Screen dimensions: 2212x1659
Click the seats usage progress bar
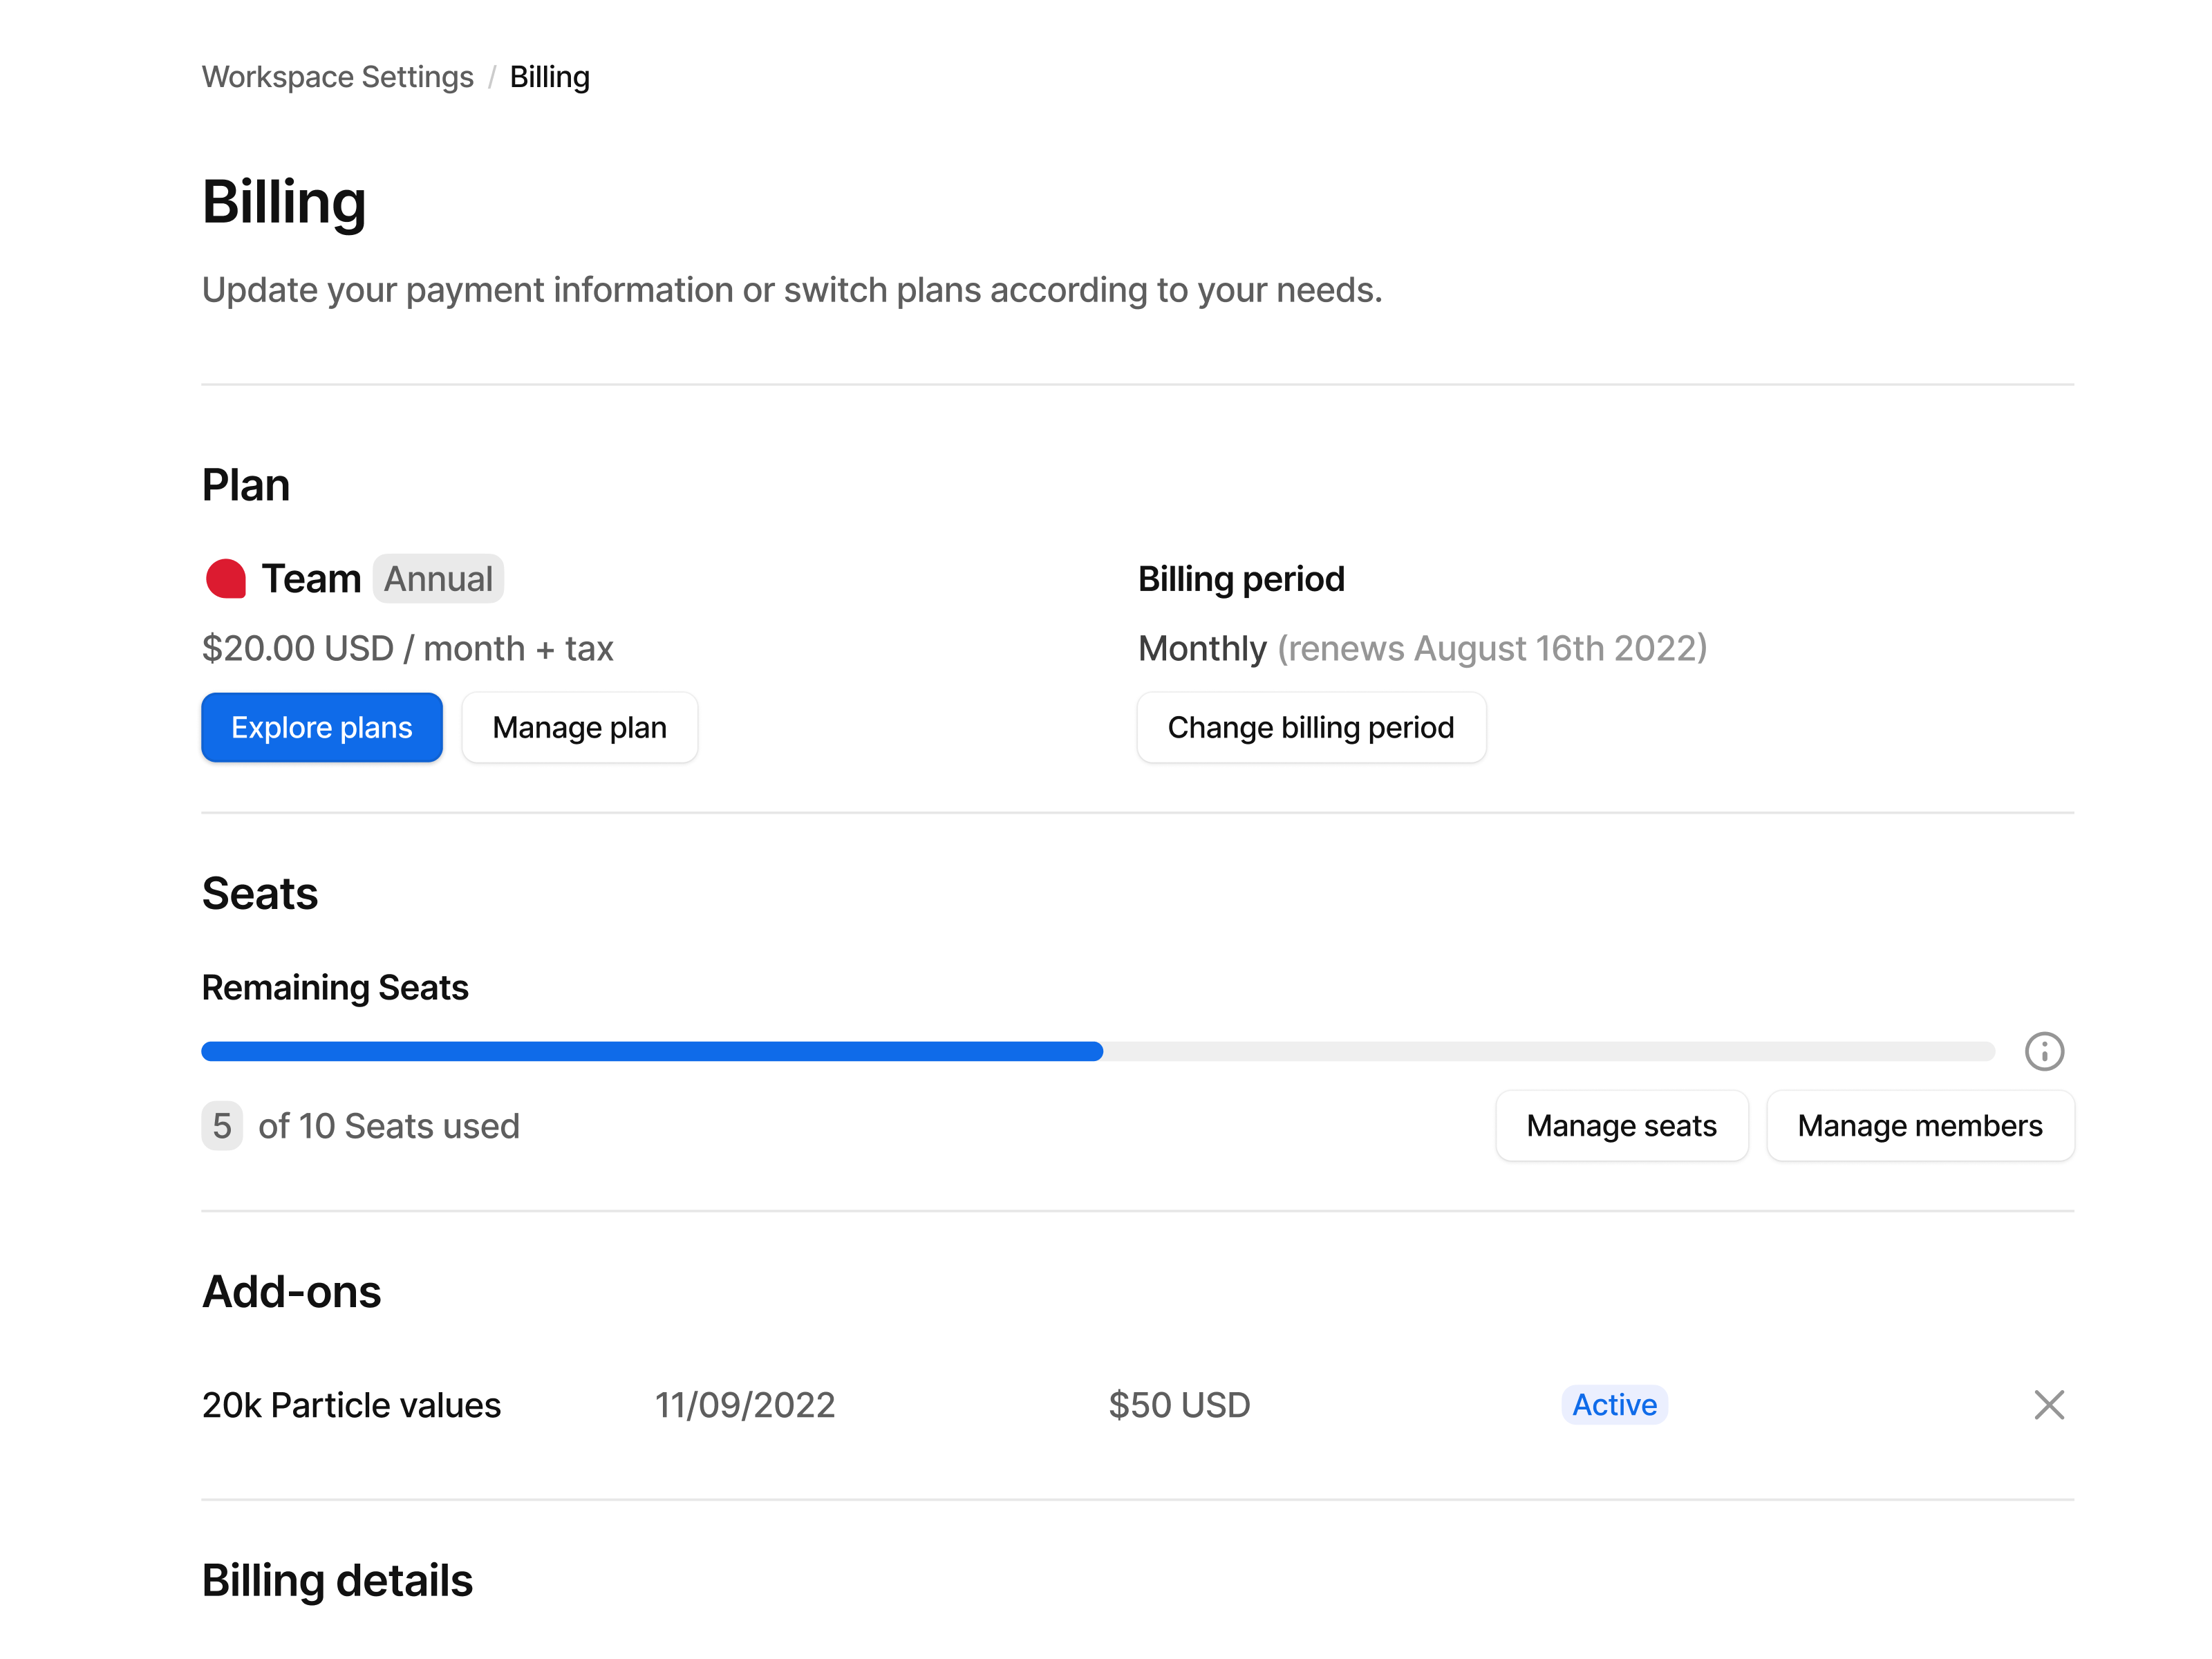(x=1100, y=1051)
